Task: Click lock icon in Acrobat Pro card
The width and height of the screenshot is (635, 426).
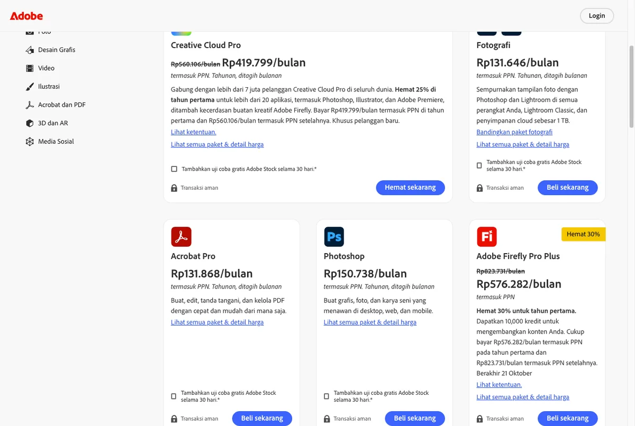Action: (x=174, y=419)
